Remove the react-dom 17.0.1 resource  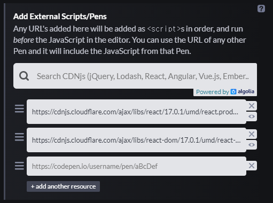pos(252,134)
